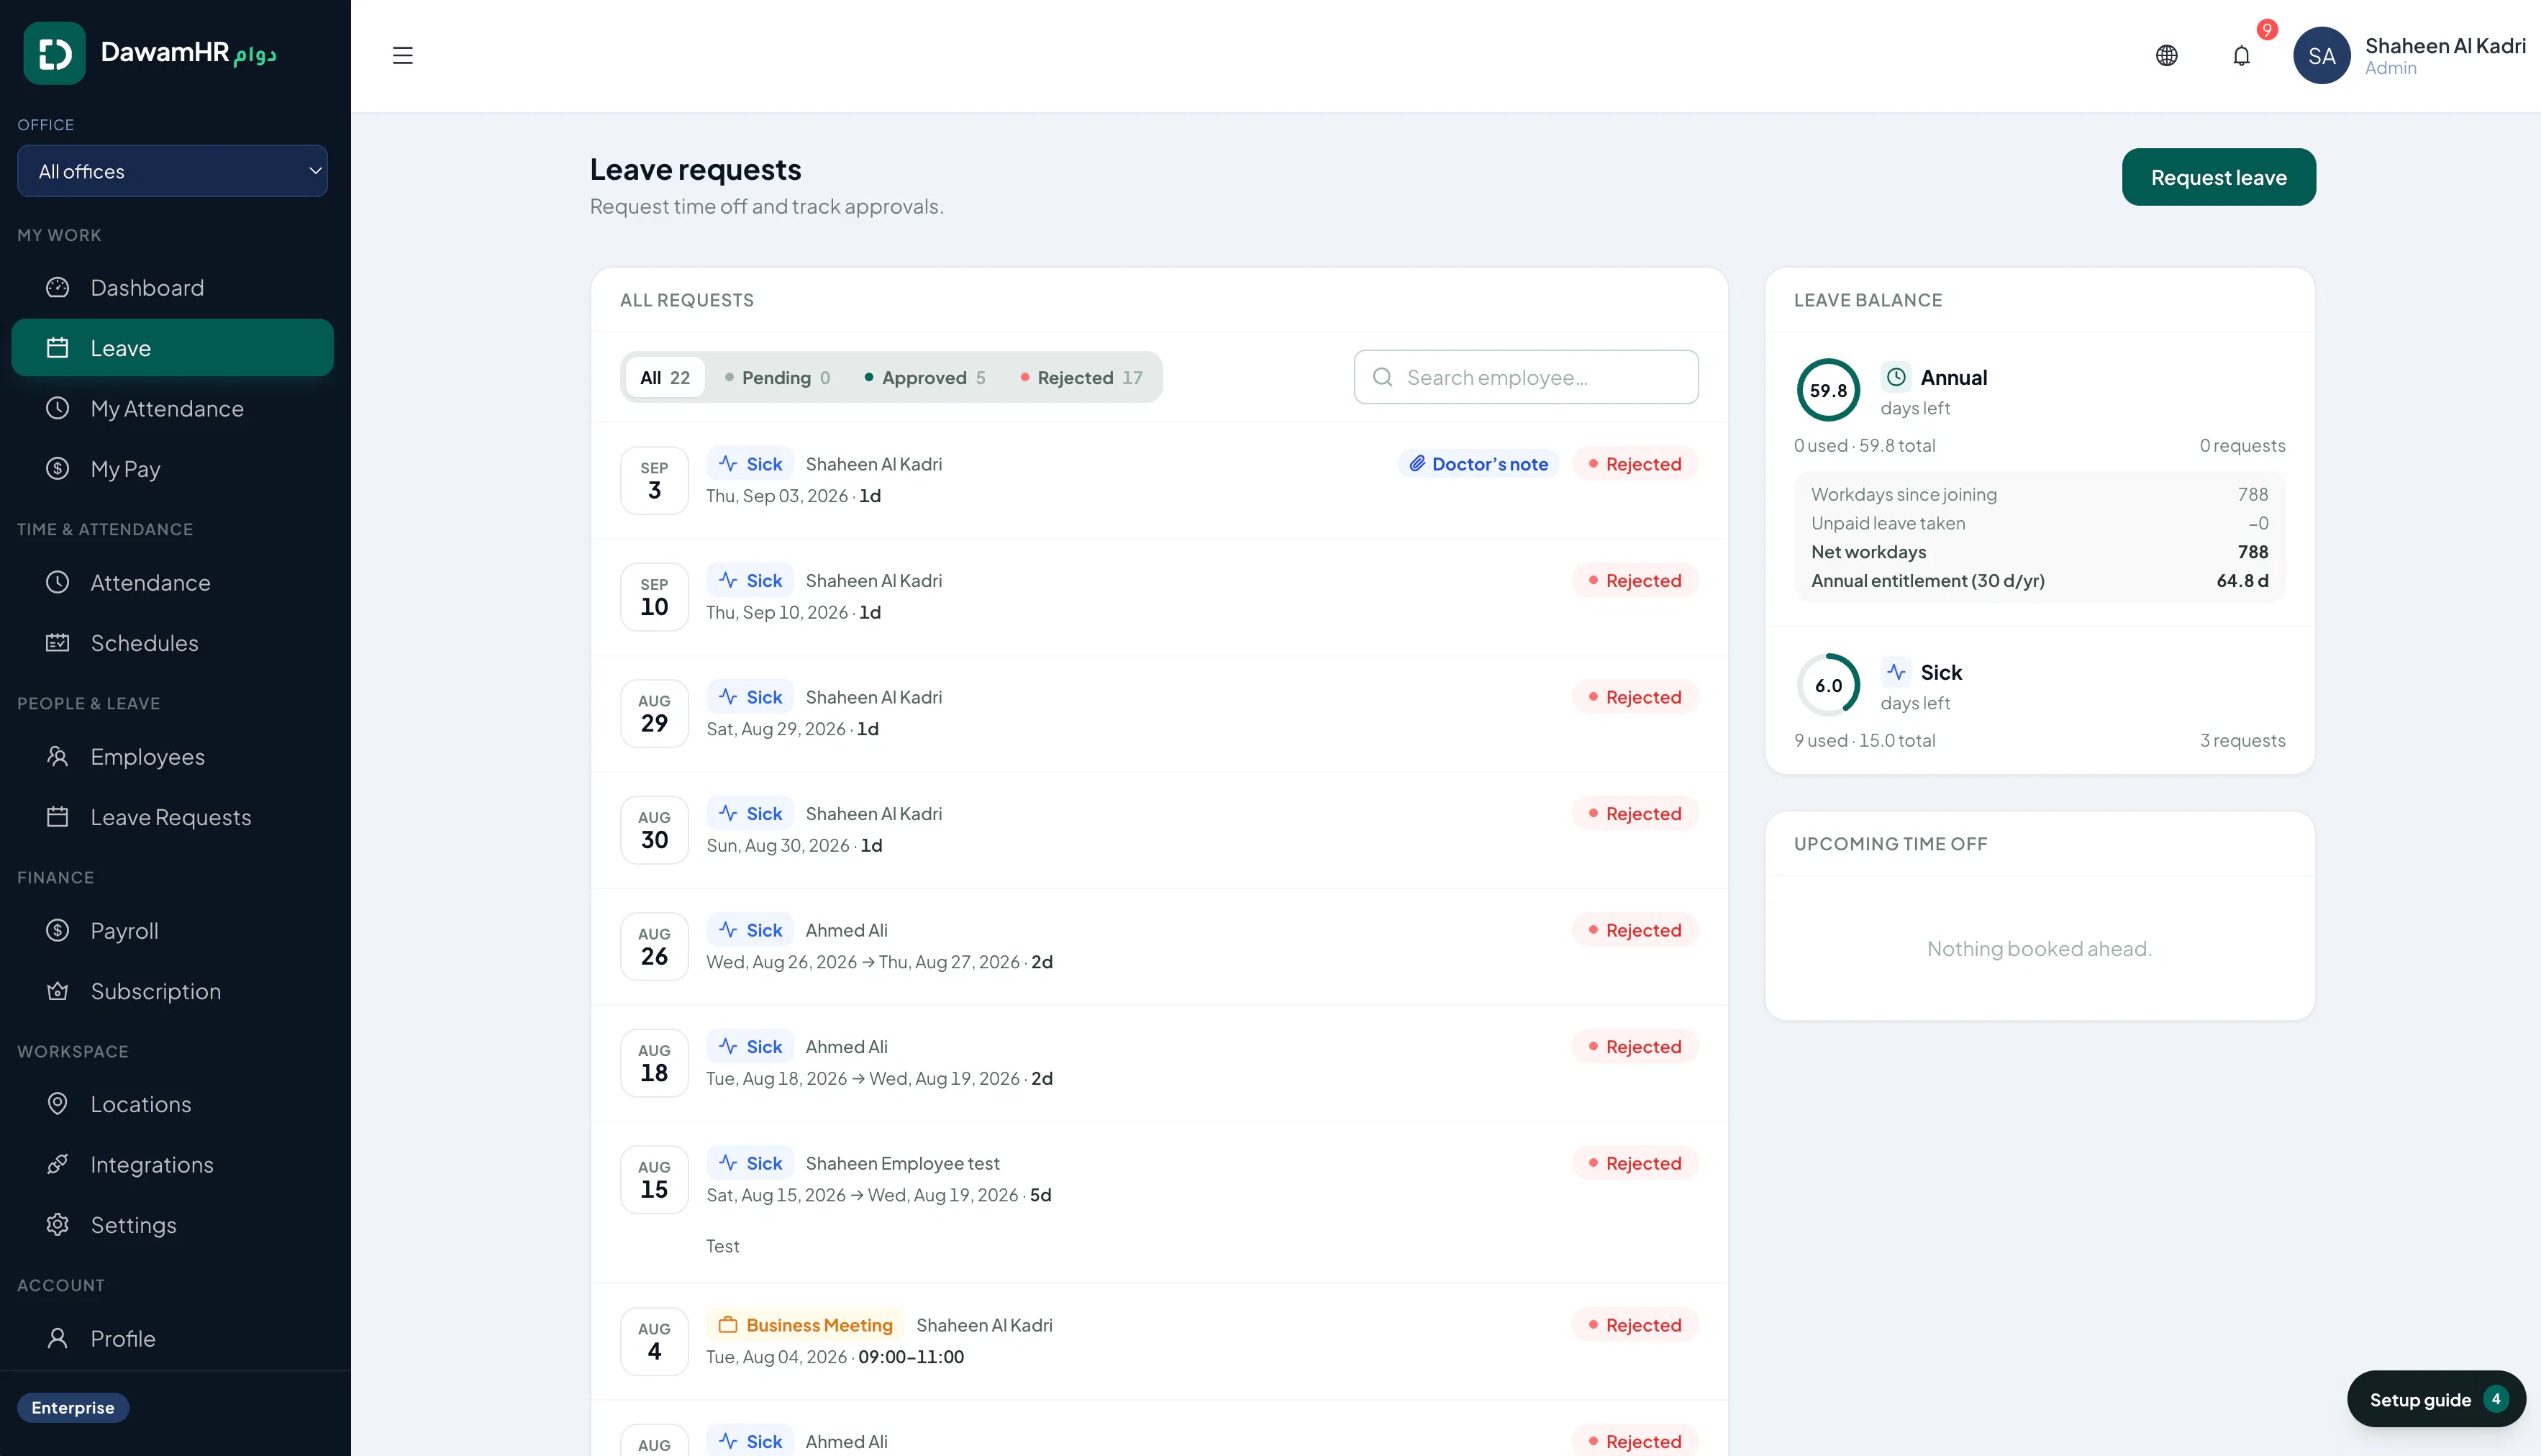Click the Annual balance ring 59.8
The width and height of the screenshot is (2541, 1456).
click(x=1828, y=390)
